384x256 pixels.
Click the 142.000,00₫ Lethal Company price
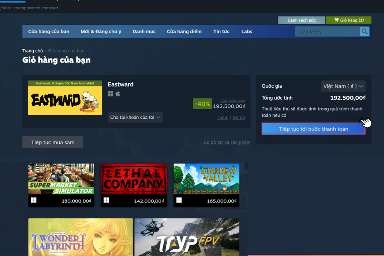[149, 201]
